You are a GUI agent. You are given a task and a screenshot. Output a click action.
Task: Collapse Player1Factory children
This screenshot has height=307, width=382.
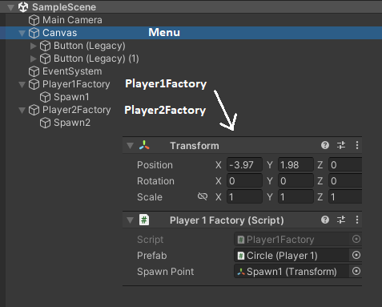(x=22, y=85)
